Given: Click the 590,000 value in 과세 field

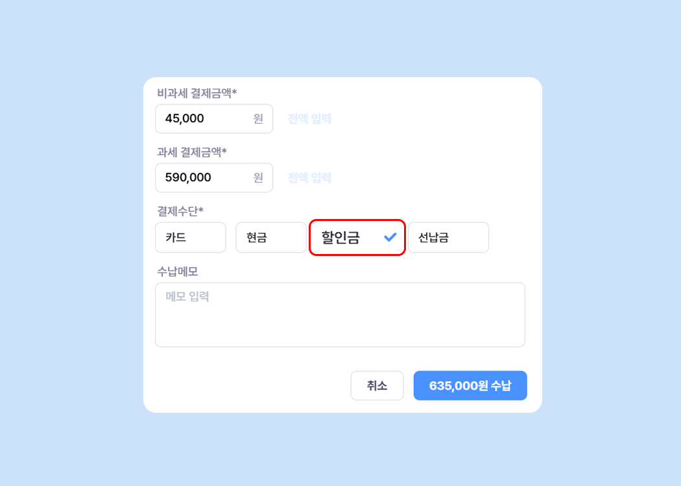Looking at the screenshot, I should (x=188, y=178).
